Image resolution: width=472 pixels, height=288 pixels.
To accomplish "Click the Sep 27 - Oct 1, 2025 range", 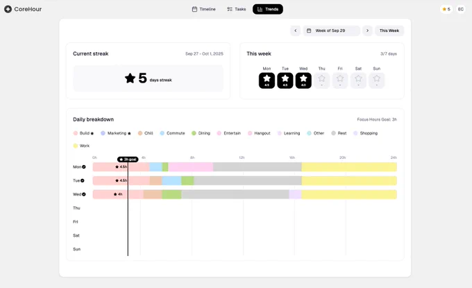I will coord(204,54).
